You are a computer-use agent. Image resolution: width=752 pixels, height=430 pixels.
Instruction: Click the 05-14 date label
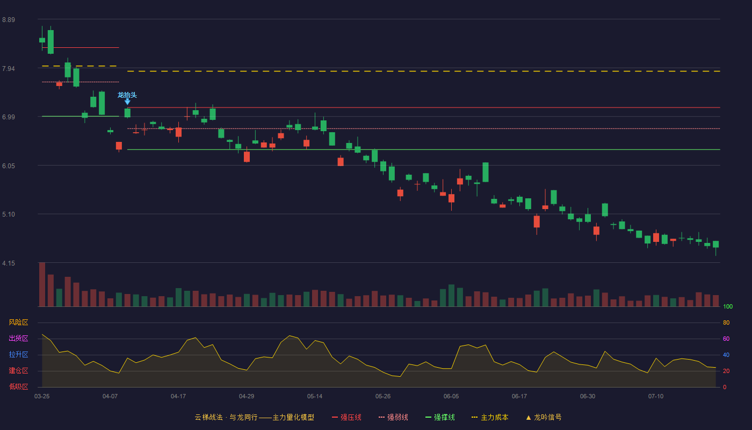315,396
